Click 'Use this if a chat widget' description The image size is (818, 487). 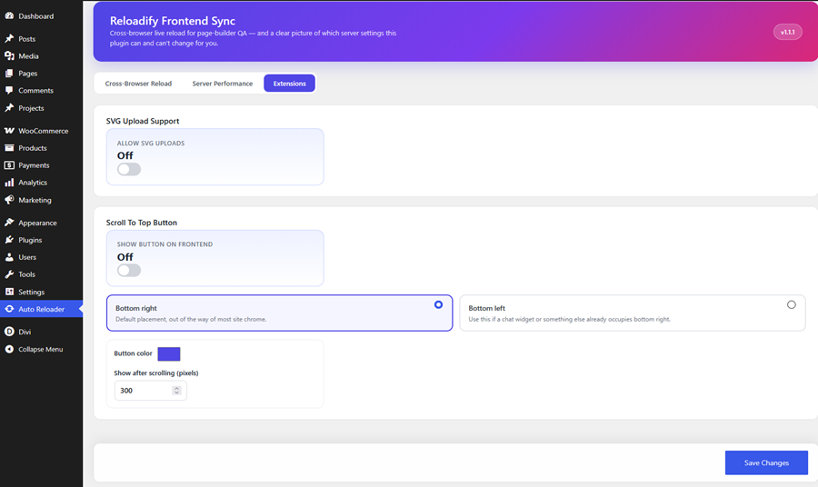[569, 319]
